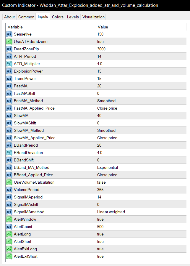Viewport: 190px width, 266px height.
Task: Click the integer icon beside FastMA
Action: [x=9, y=86]
